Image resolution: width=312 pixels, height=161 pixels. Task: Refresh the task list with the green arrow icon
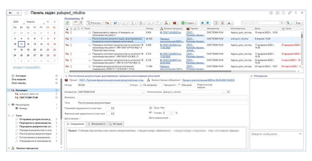[67, 23]
